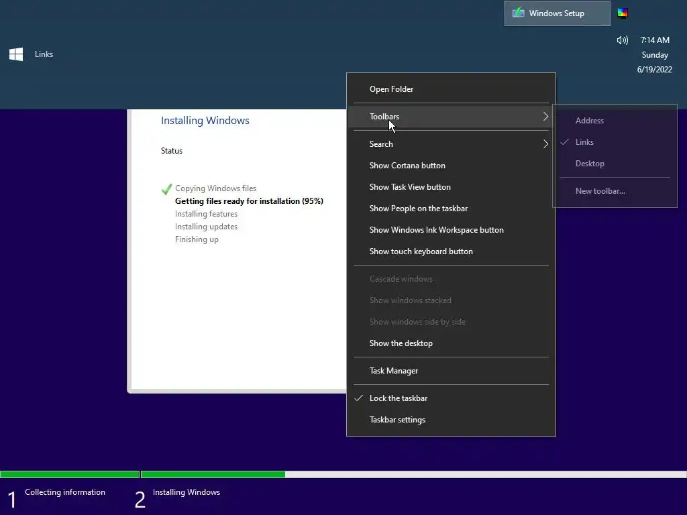Image resolution: width=687 pixels, height=515 pixels.
Task: Click the Installing updates step
Action: 206,227
